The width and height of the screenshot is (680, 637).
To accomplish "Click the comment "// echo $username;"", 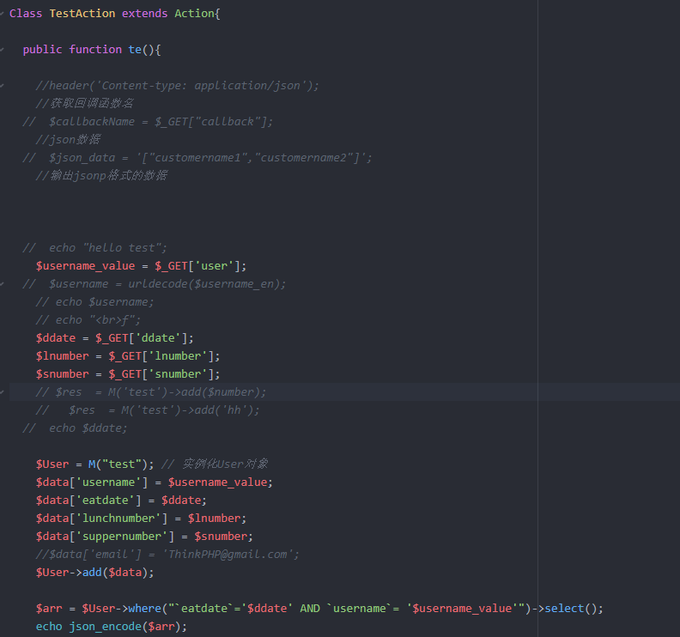I will (x=95, y=302).
